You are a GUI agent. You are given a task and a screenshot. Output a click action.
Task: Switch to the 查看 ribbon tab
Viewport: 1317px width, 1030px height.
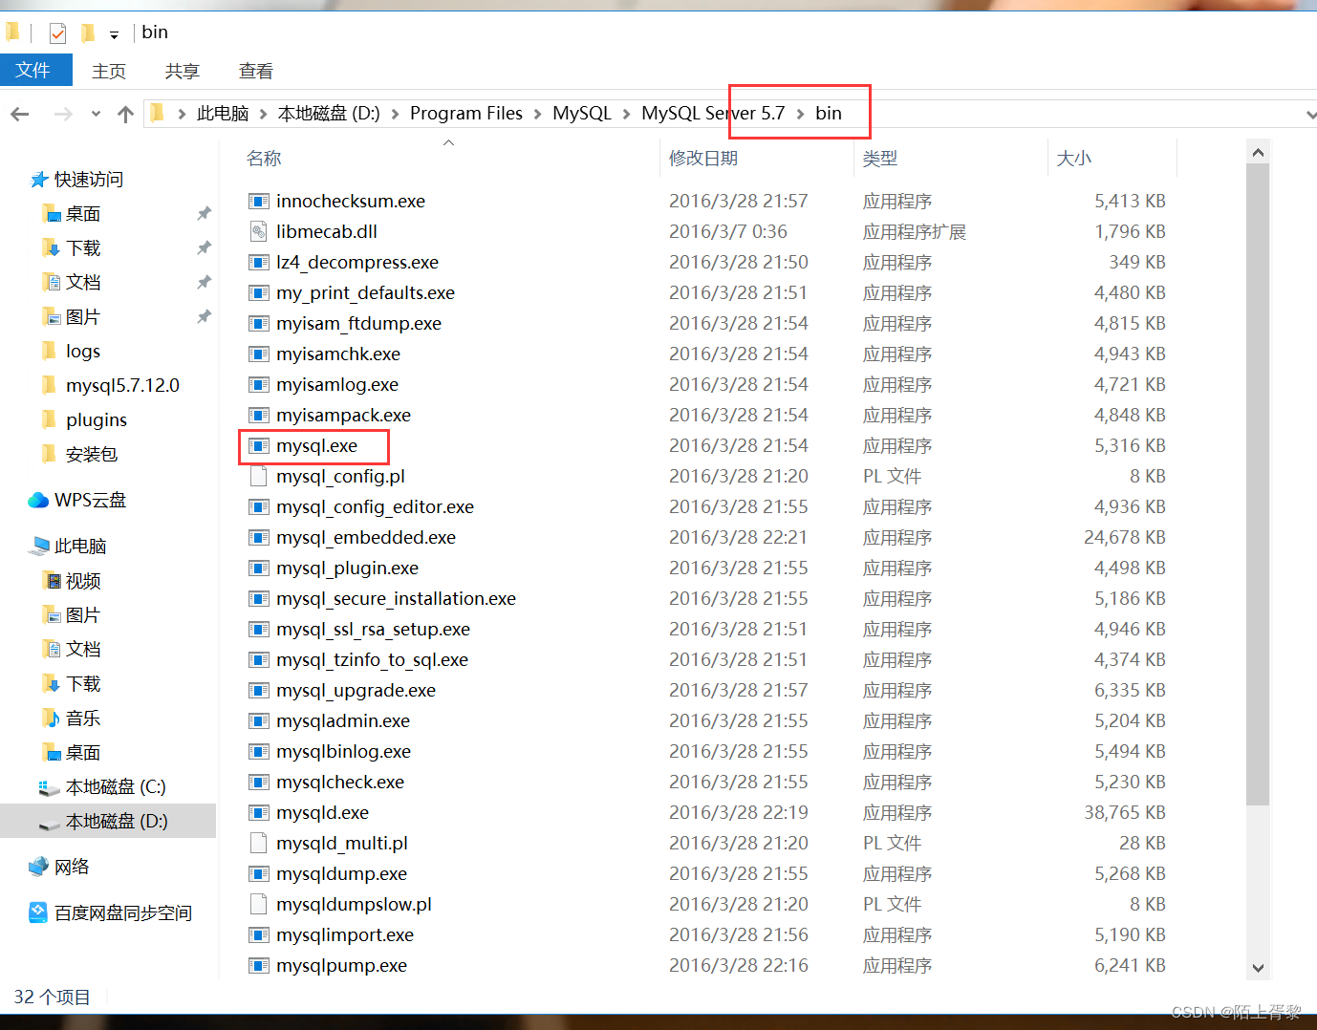point(255,70)
